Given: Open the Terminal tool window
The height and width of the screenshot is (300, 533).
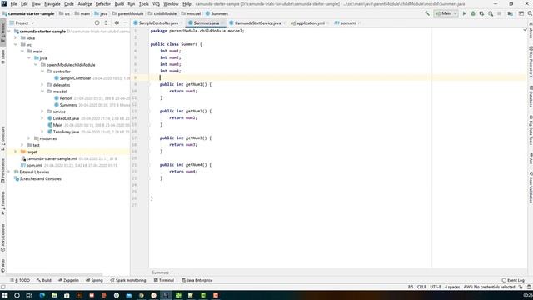Looking at the screenshot, I should (164, 280).
